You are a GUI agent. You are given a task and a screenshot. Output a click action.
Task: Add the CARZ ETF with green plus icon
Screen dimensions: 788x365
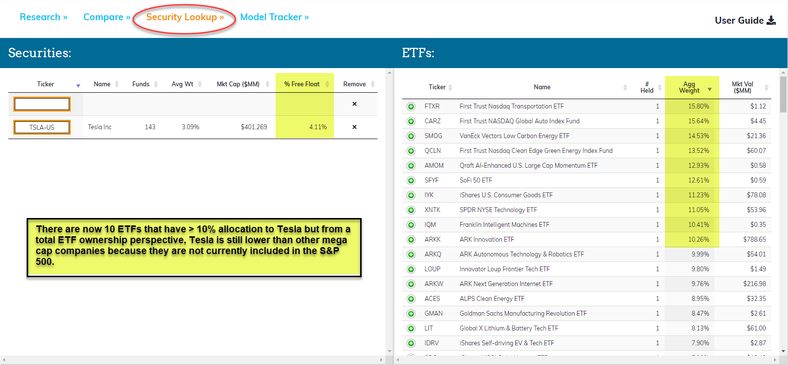411,121
